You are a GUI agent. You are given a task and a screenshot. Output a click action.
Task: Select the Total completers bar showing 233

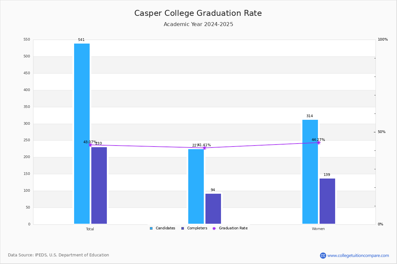[x=99, y=185]
